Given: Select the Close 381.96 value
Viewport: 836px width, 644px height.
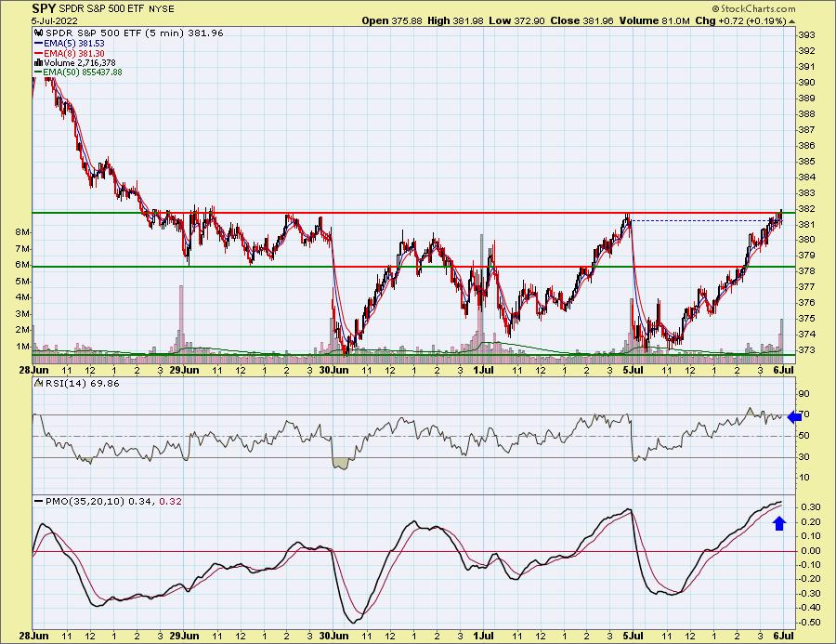Looking at the screenshot, I should pos(581,20).
